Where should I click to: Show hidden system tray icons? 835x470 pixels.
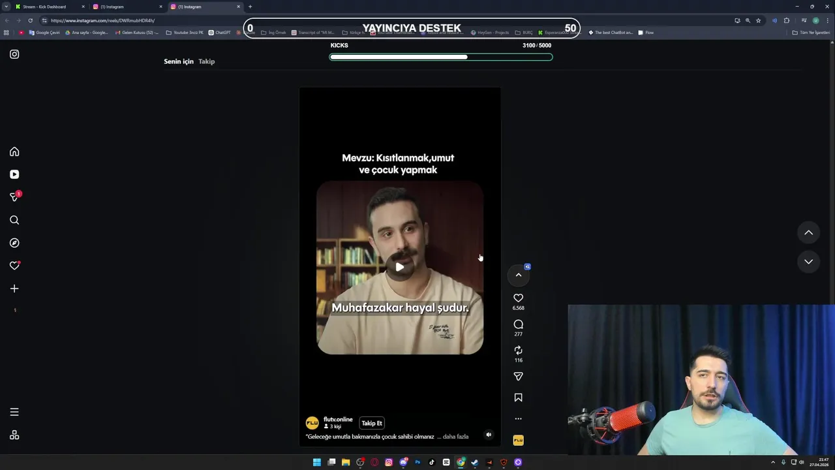(x=773, y=462)
